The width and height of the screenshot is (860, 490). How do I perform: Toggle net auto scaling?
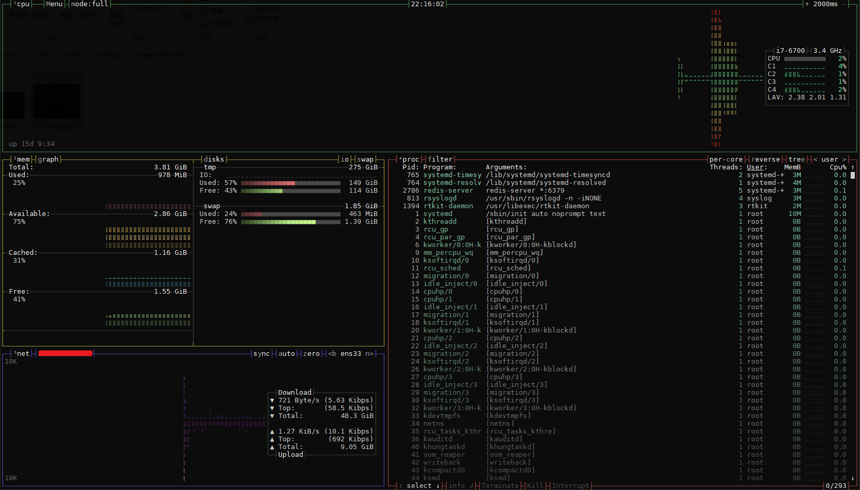pos(287,354)
